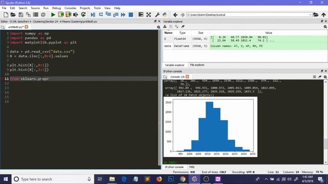
Task: Stop debugging with the blue square
Action: pos(131,15)
